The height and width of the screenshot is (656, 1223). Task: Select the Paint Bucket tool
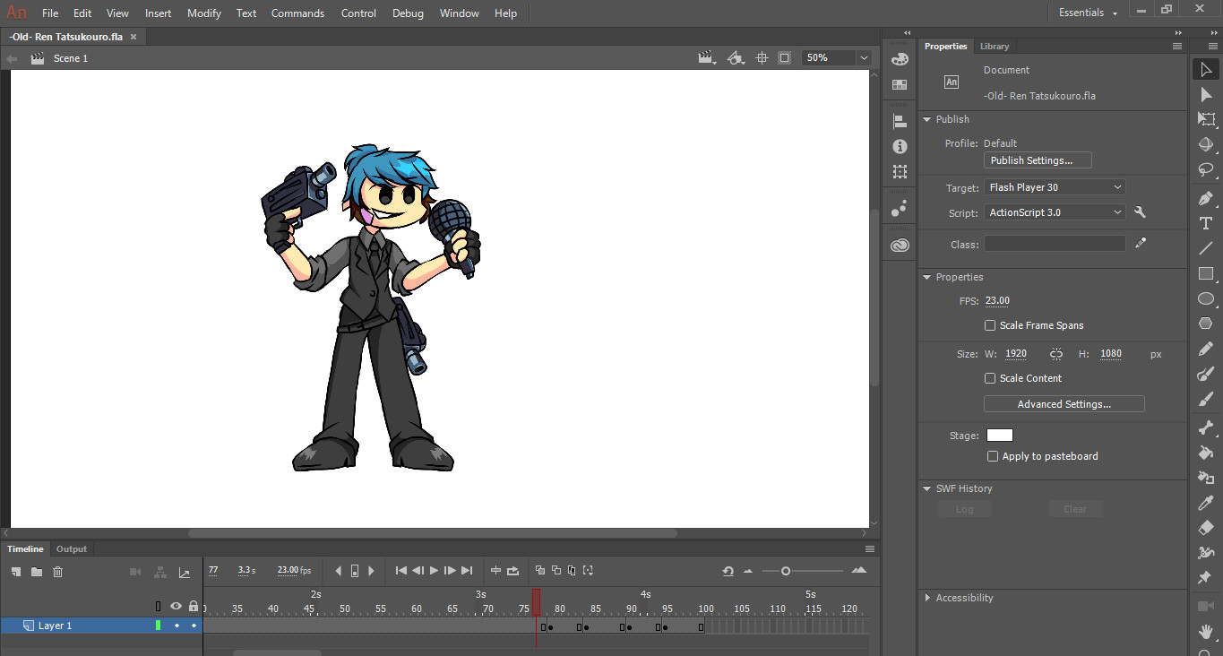coord(1206,453)
